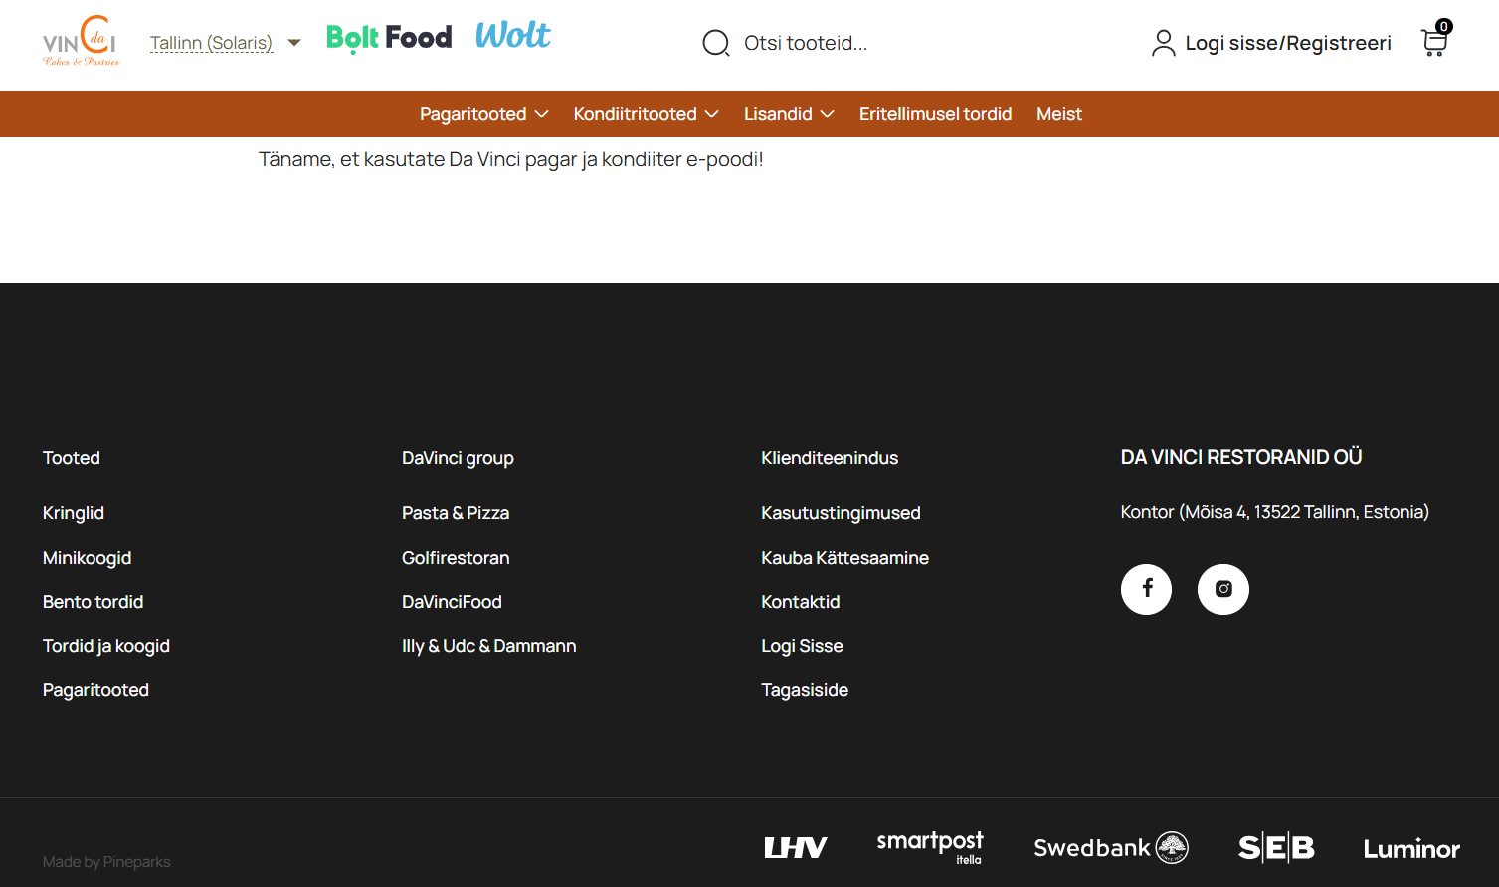Open Kasutustingimused footer link
Screen dimensions: 1499x887
(842, 513)
